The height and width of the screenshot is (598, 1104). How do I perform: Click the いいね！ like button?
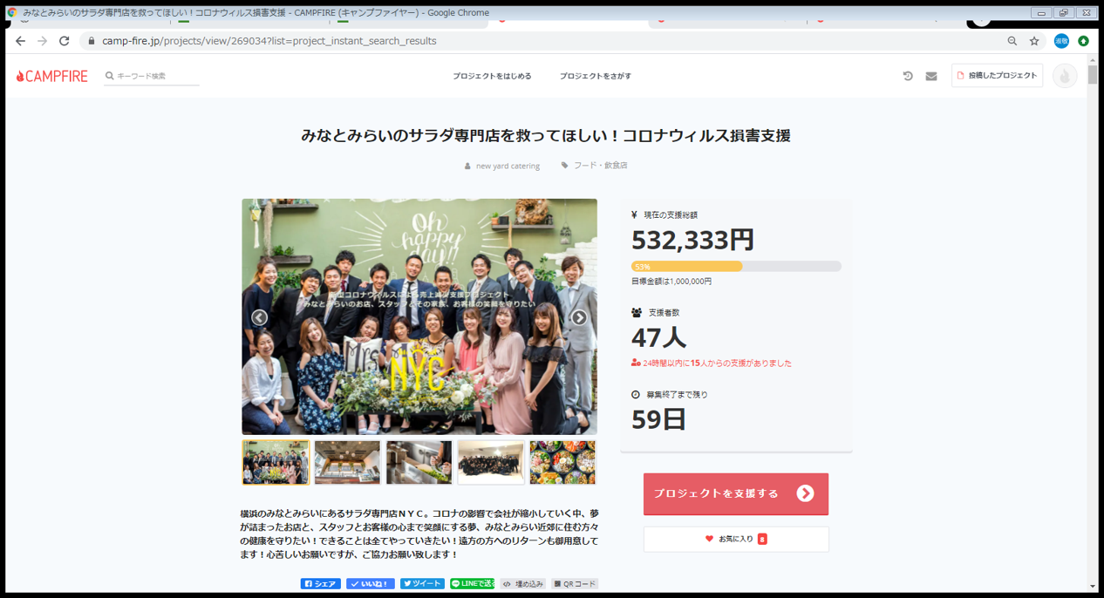coord(370,584)
